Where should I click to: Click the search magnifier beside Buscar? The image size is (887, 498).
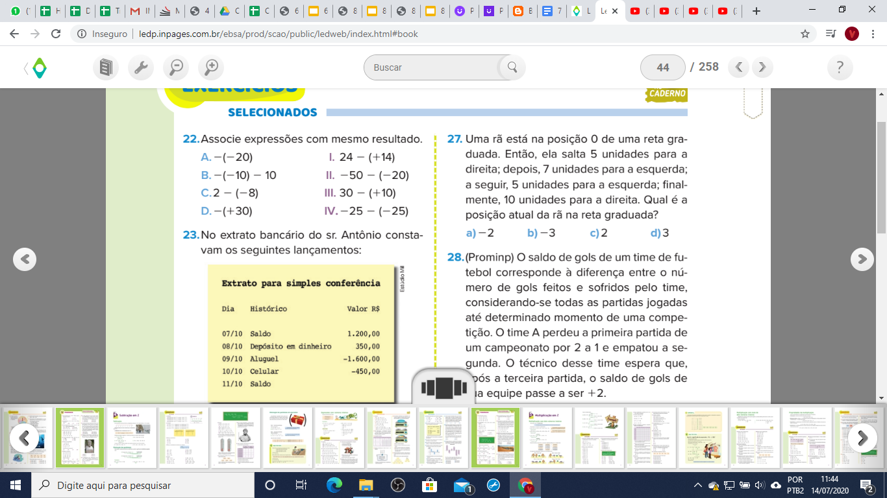pos(512,67)
